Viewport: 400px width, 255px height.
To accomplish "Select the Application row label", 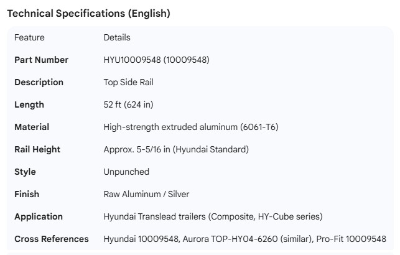I will (x=39, y=216).
